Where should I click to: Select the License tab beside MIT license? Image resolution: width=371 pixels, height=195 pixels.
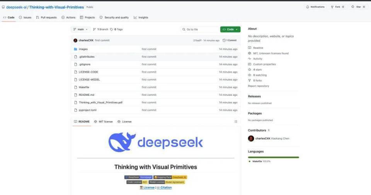pos(124,122)
